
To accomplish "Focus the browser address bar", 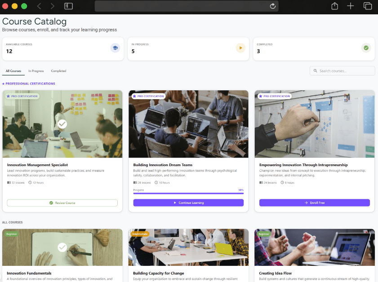I will point(187,6).
